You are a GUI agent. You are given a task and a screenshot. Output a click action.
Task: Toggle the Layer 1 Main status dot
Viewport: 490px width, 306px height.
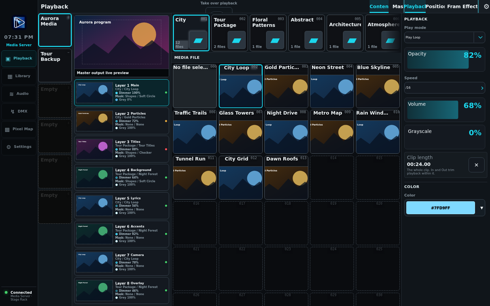pyautogui.click(x=166, y=92)
